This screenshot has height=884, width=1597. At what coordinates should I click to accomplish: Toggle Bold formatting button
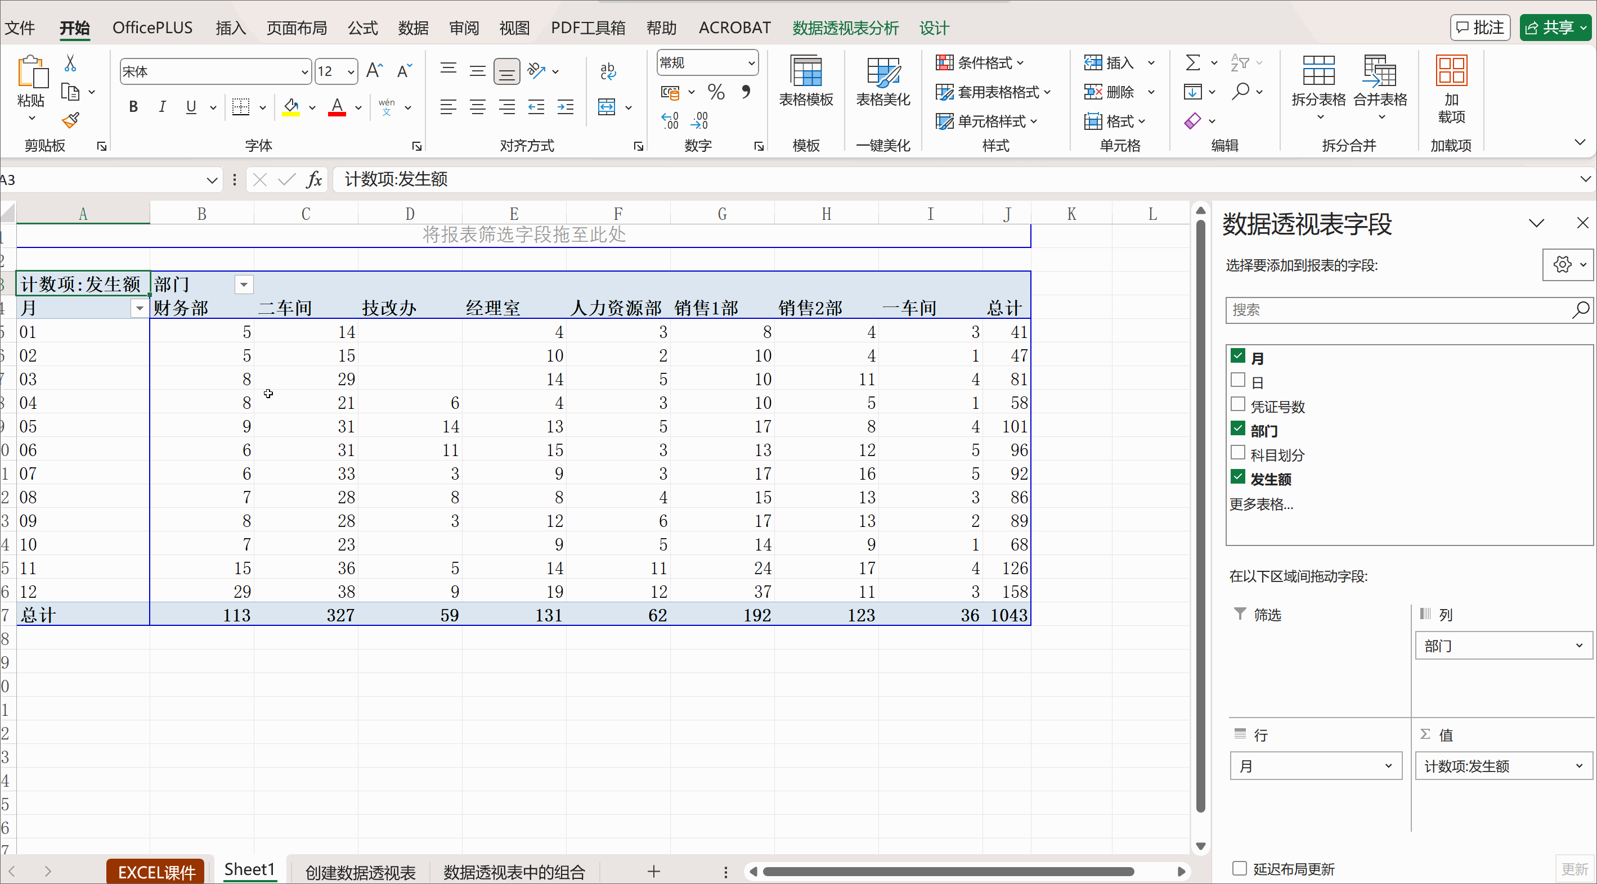point(133,106)
